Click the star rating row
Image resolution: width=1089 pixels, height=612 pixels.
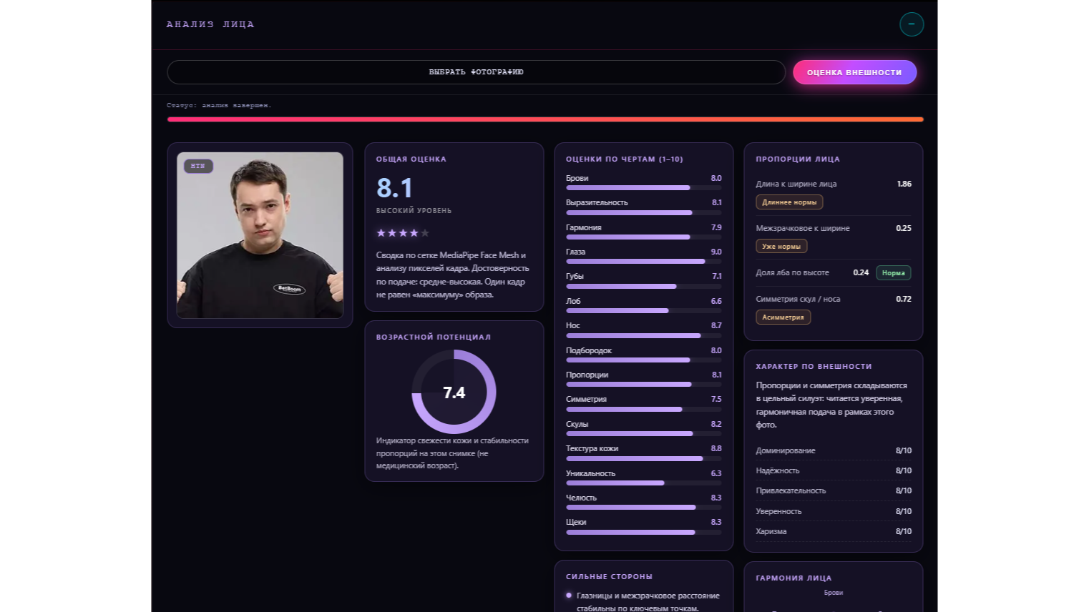click(403, 233)
